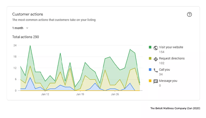Image resolution: width=206 pixels, height=118 pixels.
Task: Click the 12 y-axis label
Action: pyautogui.click(x=15, y=68)
